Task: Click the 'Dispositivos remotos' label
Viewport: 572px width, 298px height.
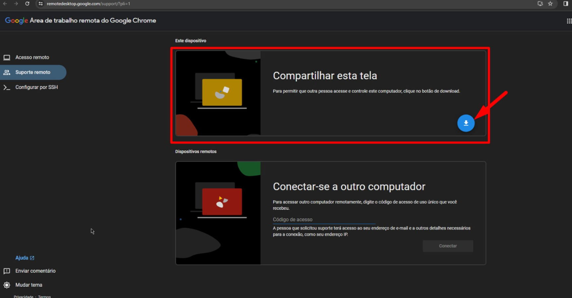Action: coord(196,152)
